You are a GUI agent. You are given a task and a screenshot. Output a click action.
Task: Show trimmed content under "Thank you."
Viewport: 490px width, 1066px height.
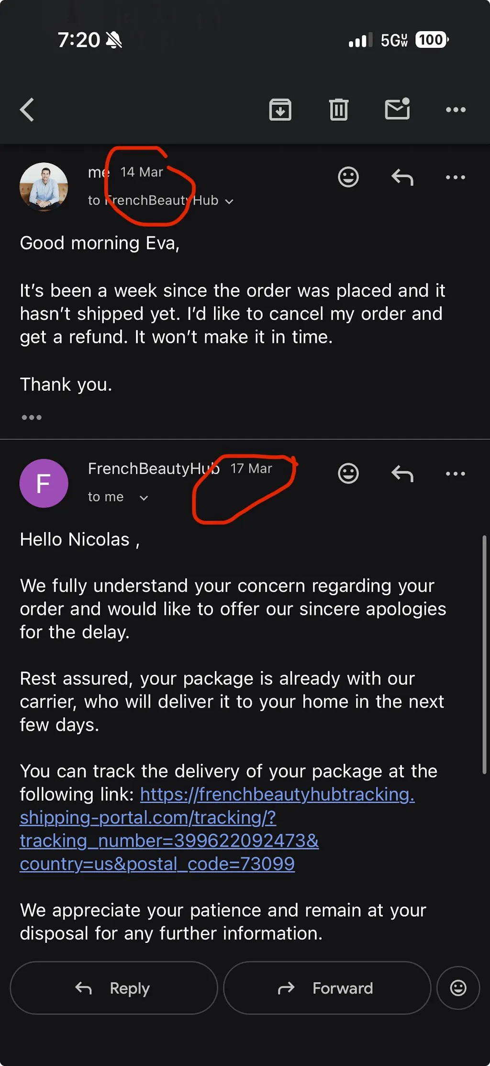(32, 418)
